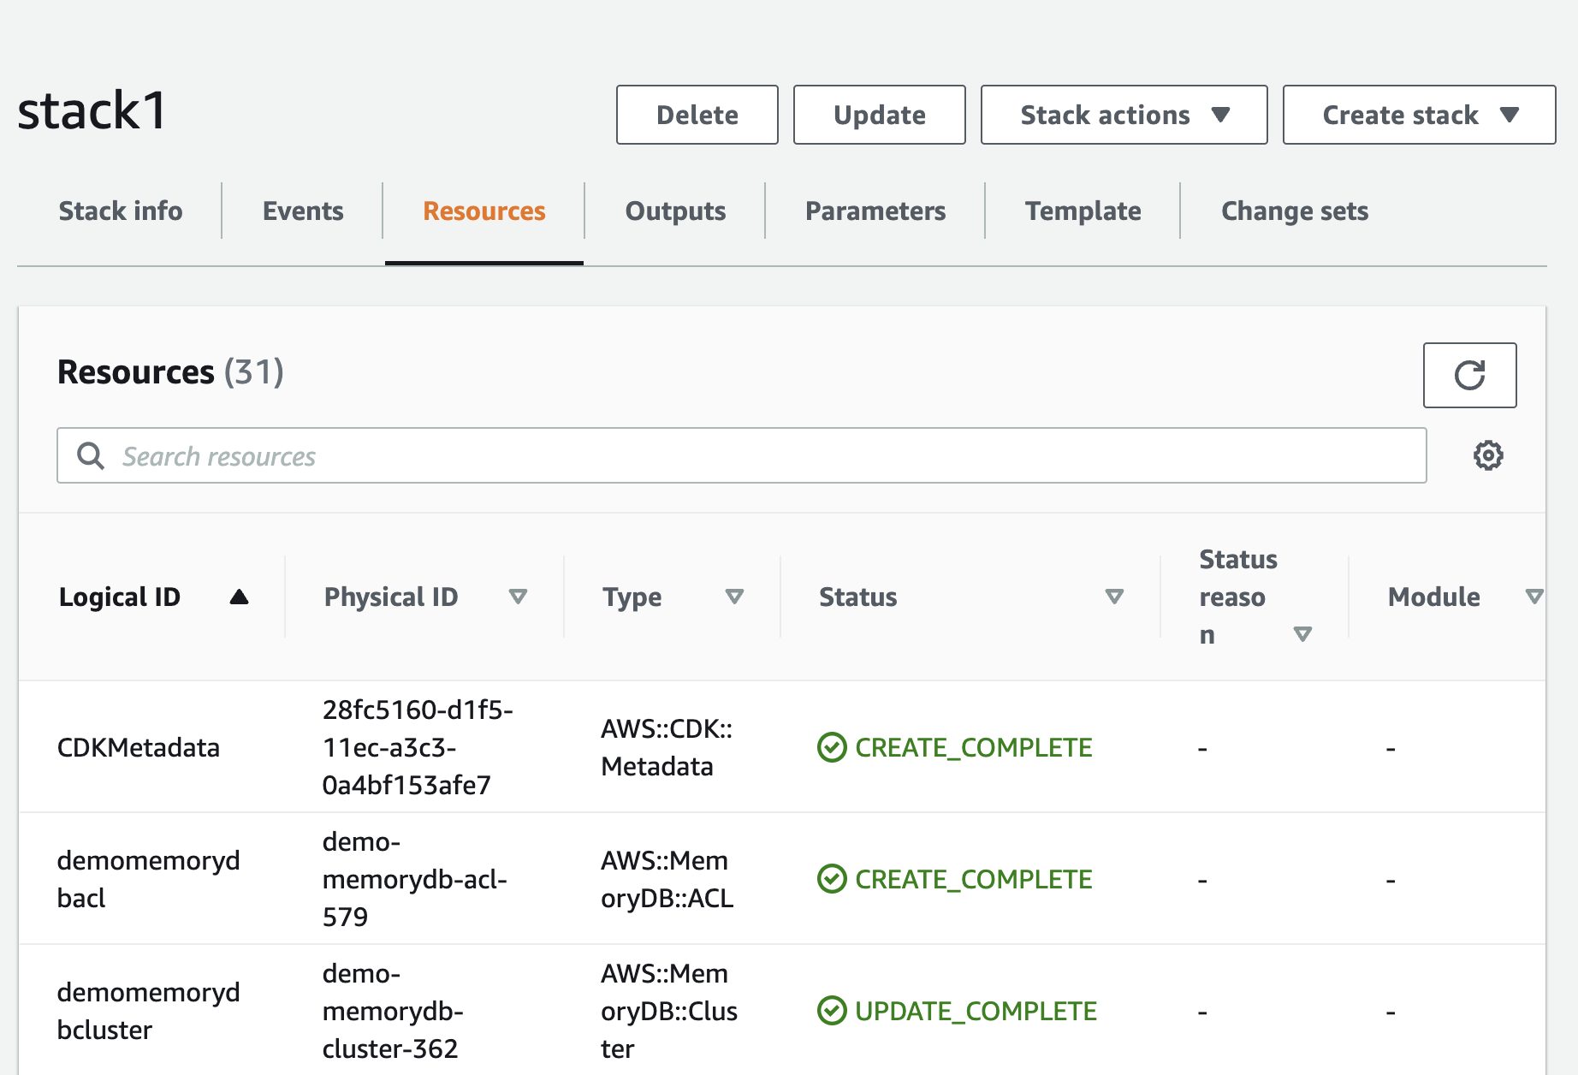
Task: Open the Type column sort control
Action: [x=735, y=597]
